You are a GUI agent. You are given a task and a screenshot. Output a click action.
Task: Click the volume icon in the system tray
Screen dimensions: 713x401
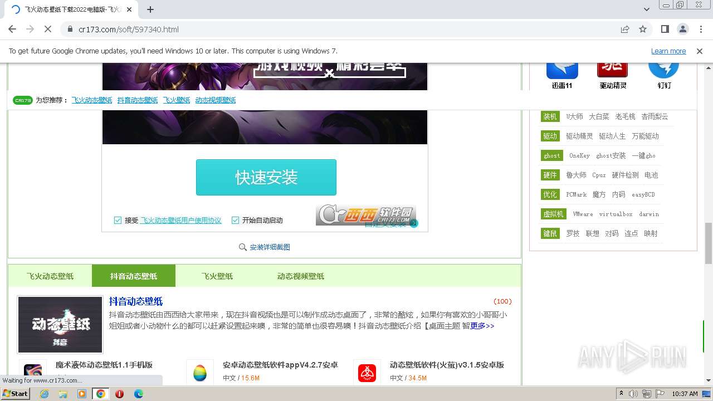(633, 394)
